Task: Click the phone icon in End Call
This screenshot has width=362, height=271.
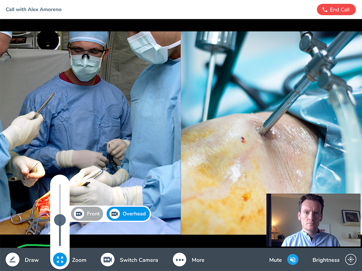Action: 325,10
